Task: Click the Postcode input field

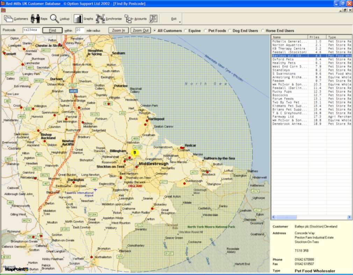Action: [x=31, y=30]
